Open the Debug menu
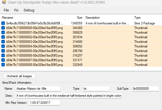Screen dimensions: 162x110 click(x=29, y=10)
